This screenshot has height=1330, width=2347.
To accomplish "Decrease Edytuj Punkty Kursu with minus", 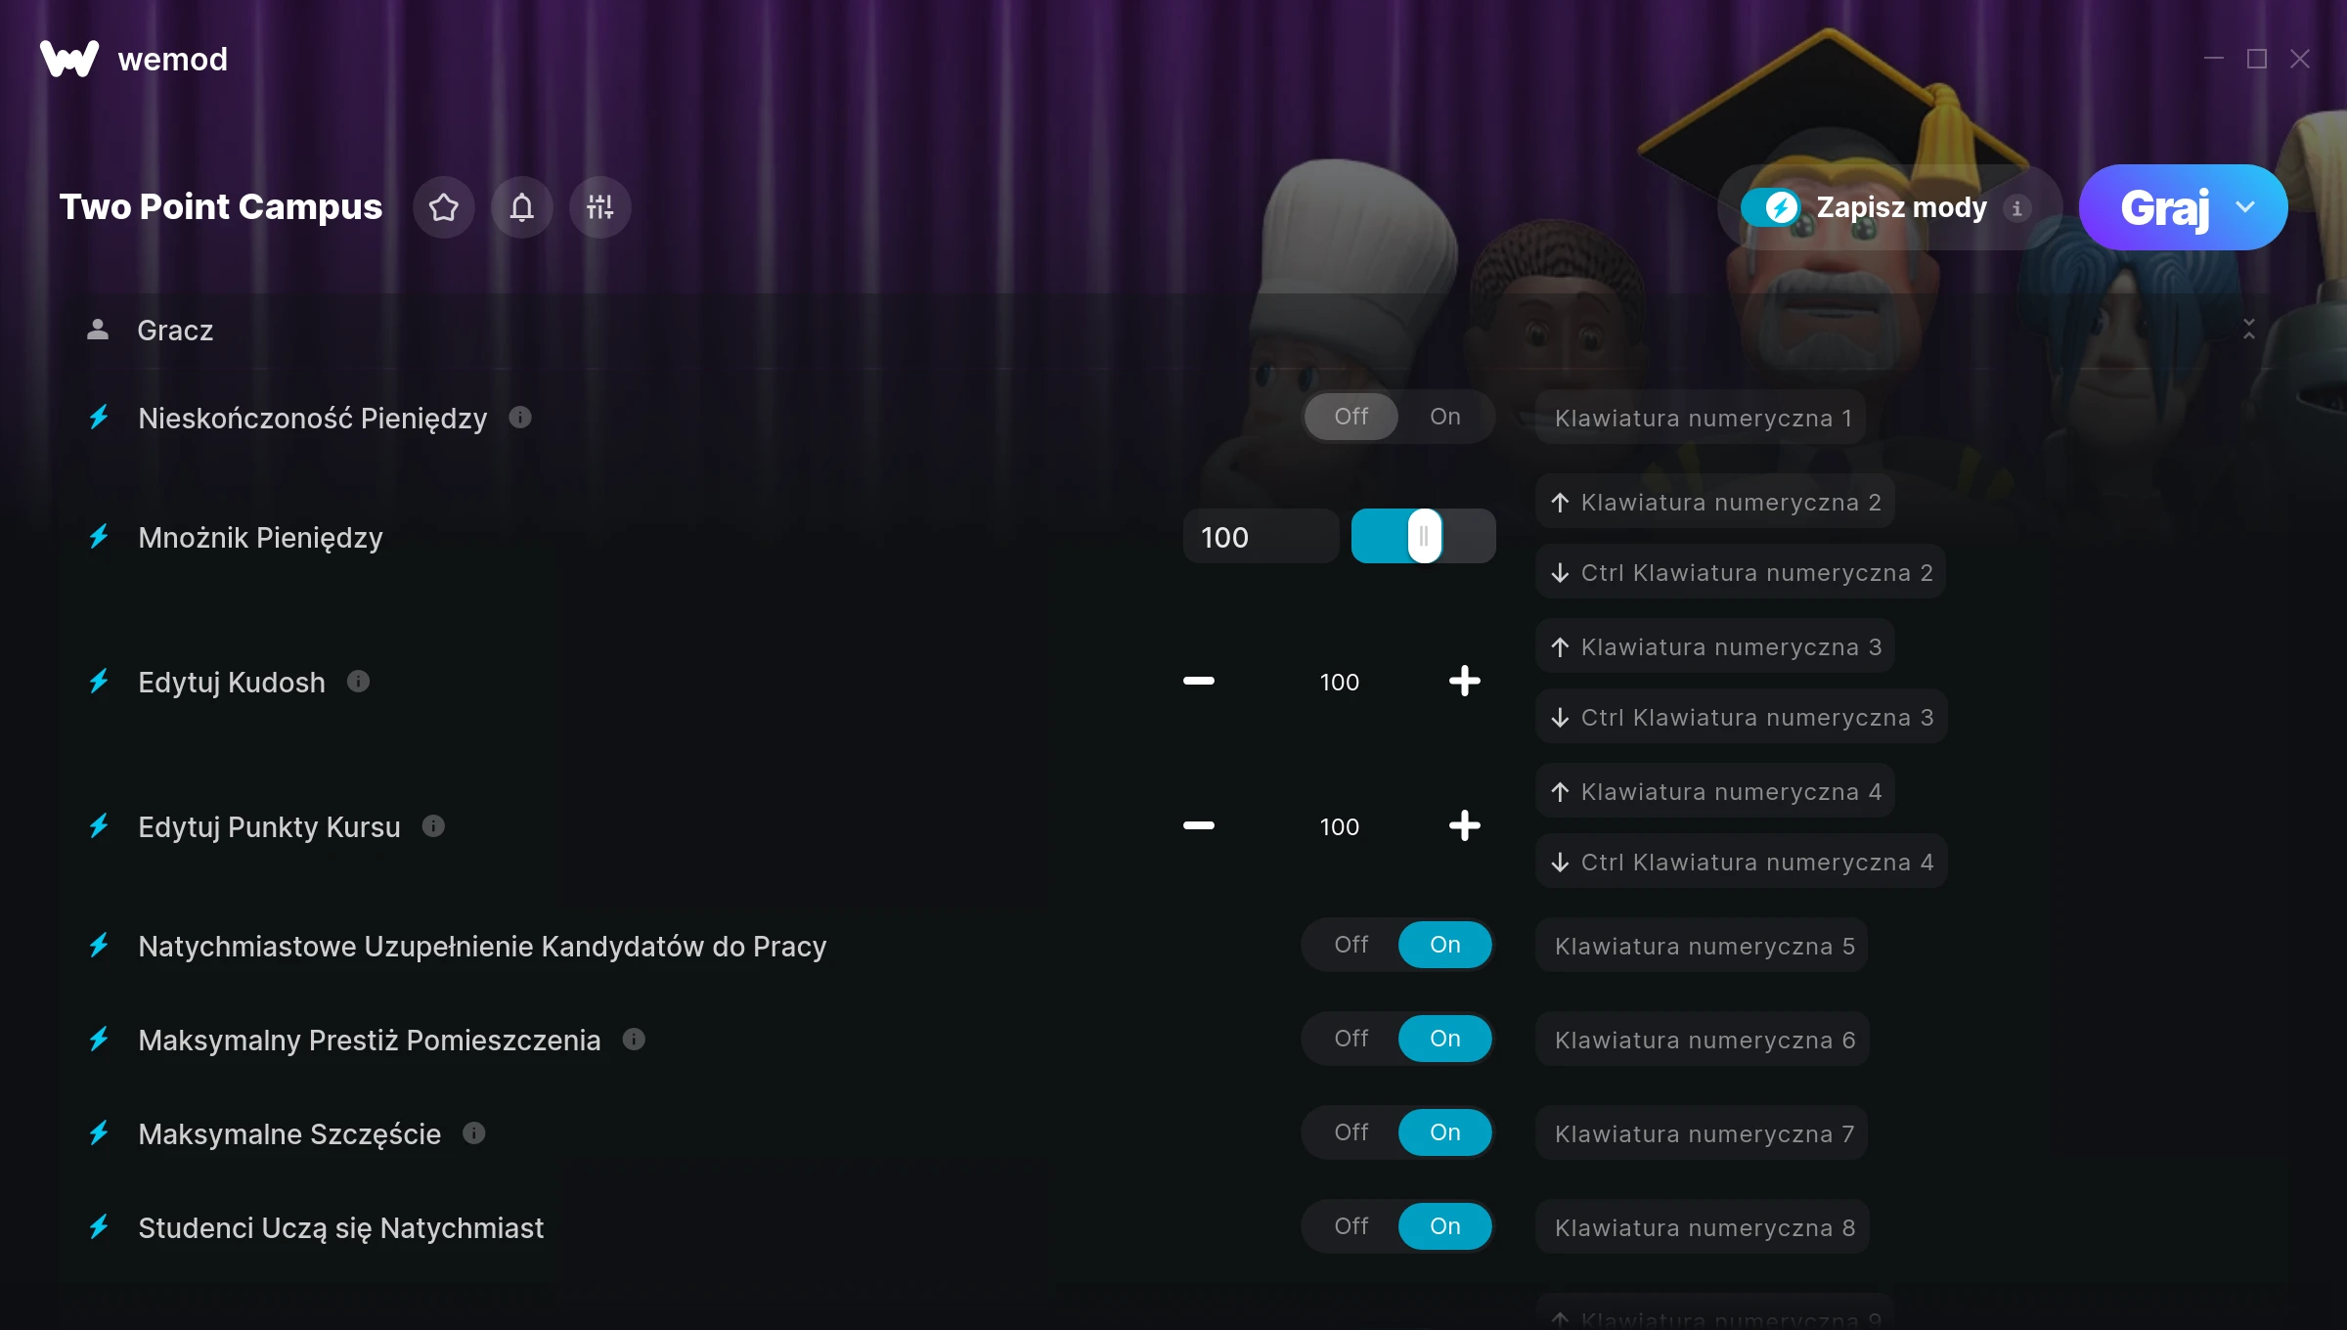I will pyautogui.click(x=1199, y=825).
